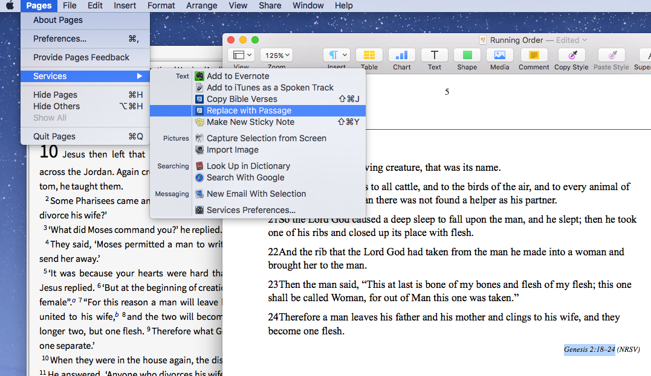Open the Format menu
Screen dimensions: 651x376
click(x=161, y=5)
